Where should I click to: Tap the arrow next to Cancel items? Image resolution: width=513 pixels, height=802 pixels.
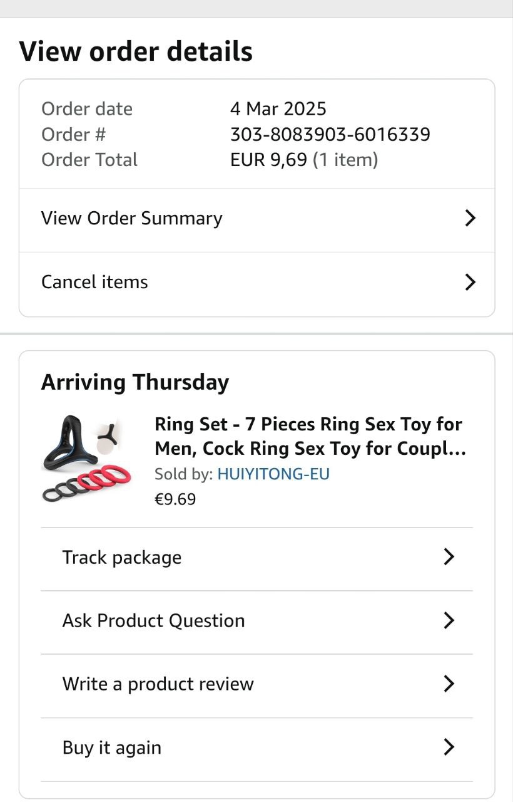(470, 282)
